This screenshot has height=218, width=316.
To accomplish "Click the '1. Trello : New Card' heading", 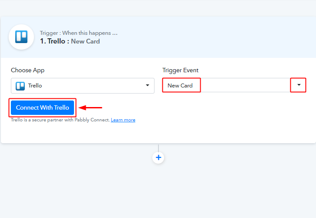I will (70, 41).
